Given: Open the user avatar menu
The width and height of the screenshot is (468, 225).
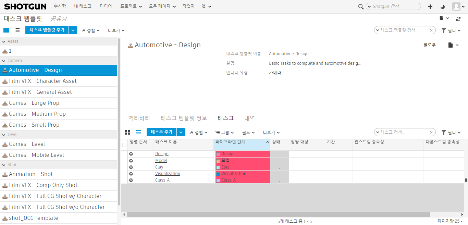Looking at the screenshot, I should point(459,7).
